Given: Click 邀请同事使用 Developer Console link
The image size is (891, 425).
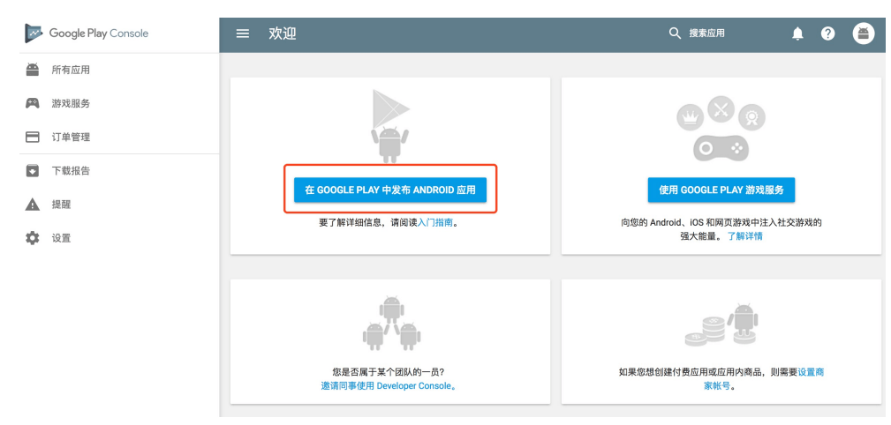Looking at the screenshot, I should point(389,386).
